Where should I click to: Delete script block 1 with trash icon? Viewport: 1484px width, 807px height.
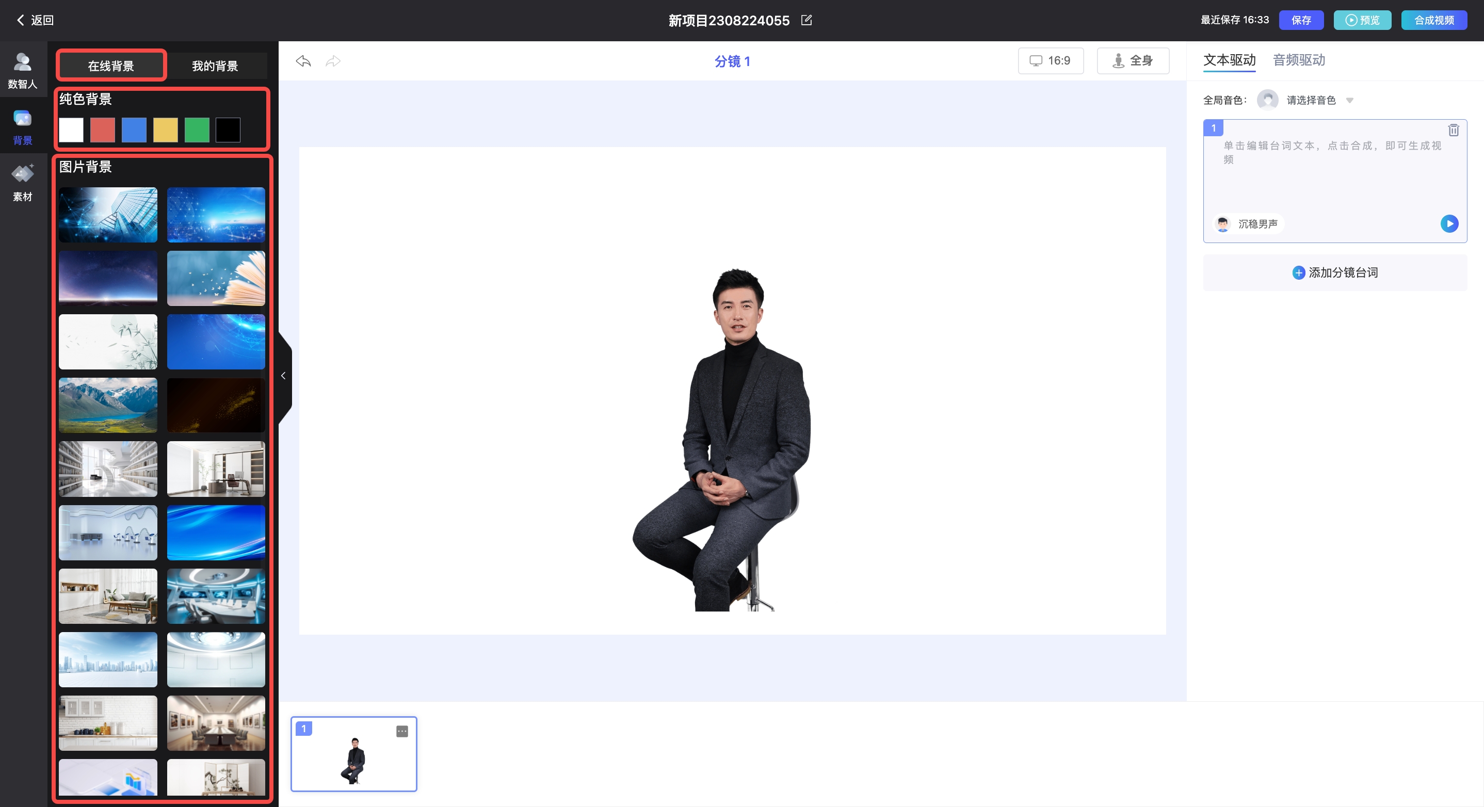click(x=1454, y=130)
